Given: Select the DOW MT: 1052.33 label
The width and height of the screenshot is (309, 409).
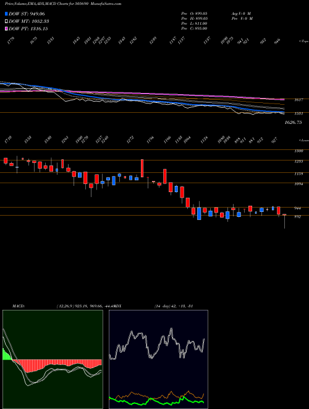Looking at the screenshot, I should [28, 21].
